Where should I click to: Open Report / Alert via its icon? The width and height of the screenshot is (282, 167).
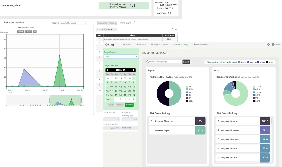pyautogui.click(x=152, y=44)
